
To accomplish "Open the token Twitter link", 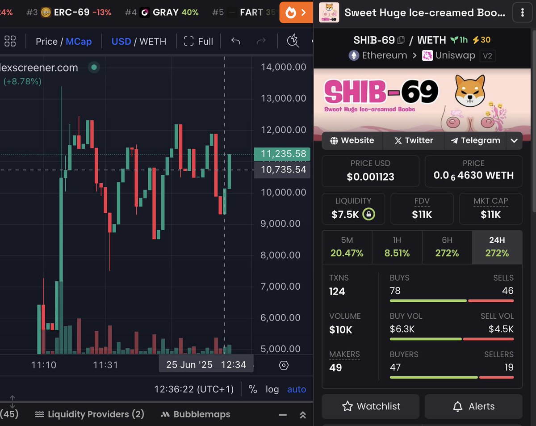I will pos(414,140).
